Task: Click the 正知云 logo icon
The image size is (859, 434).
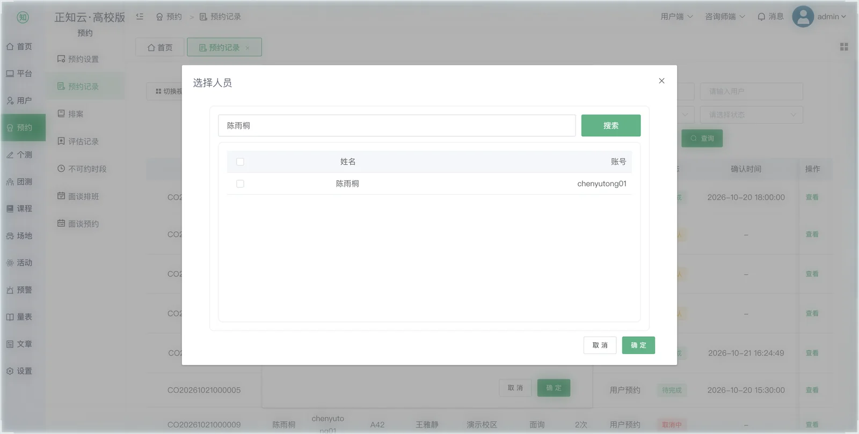Action: click(x=23, y=17)
